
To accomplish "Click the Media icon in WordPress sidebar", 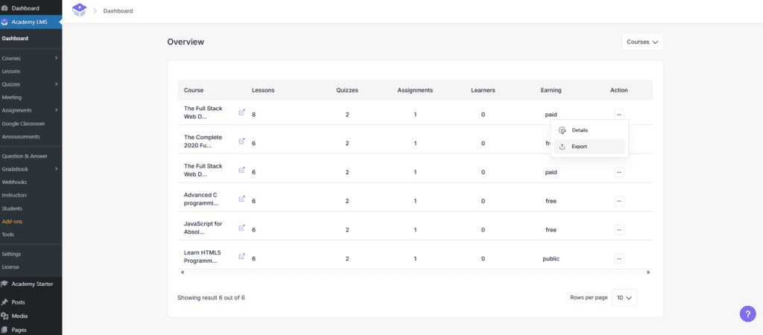I will pyautogui.click(x=5, y=316).
